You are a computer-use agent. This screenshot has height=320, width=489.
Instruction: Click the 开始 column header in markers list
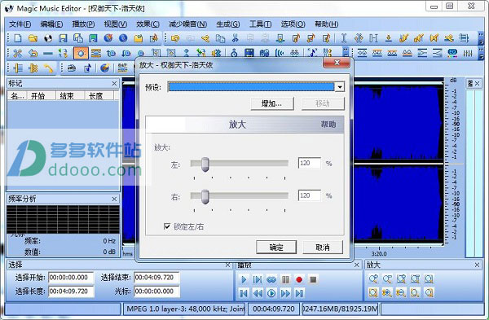pyautogui.click(x=42, y=95)
